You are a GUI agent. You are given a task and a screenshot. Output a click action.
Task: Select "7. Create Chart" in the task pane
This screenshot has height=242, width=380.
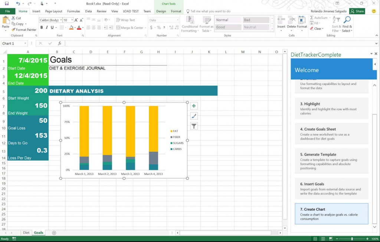pyautogui.click(x=331, y=213)
